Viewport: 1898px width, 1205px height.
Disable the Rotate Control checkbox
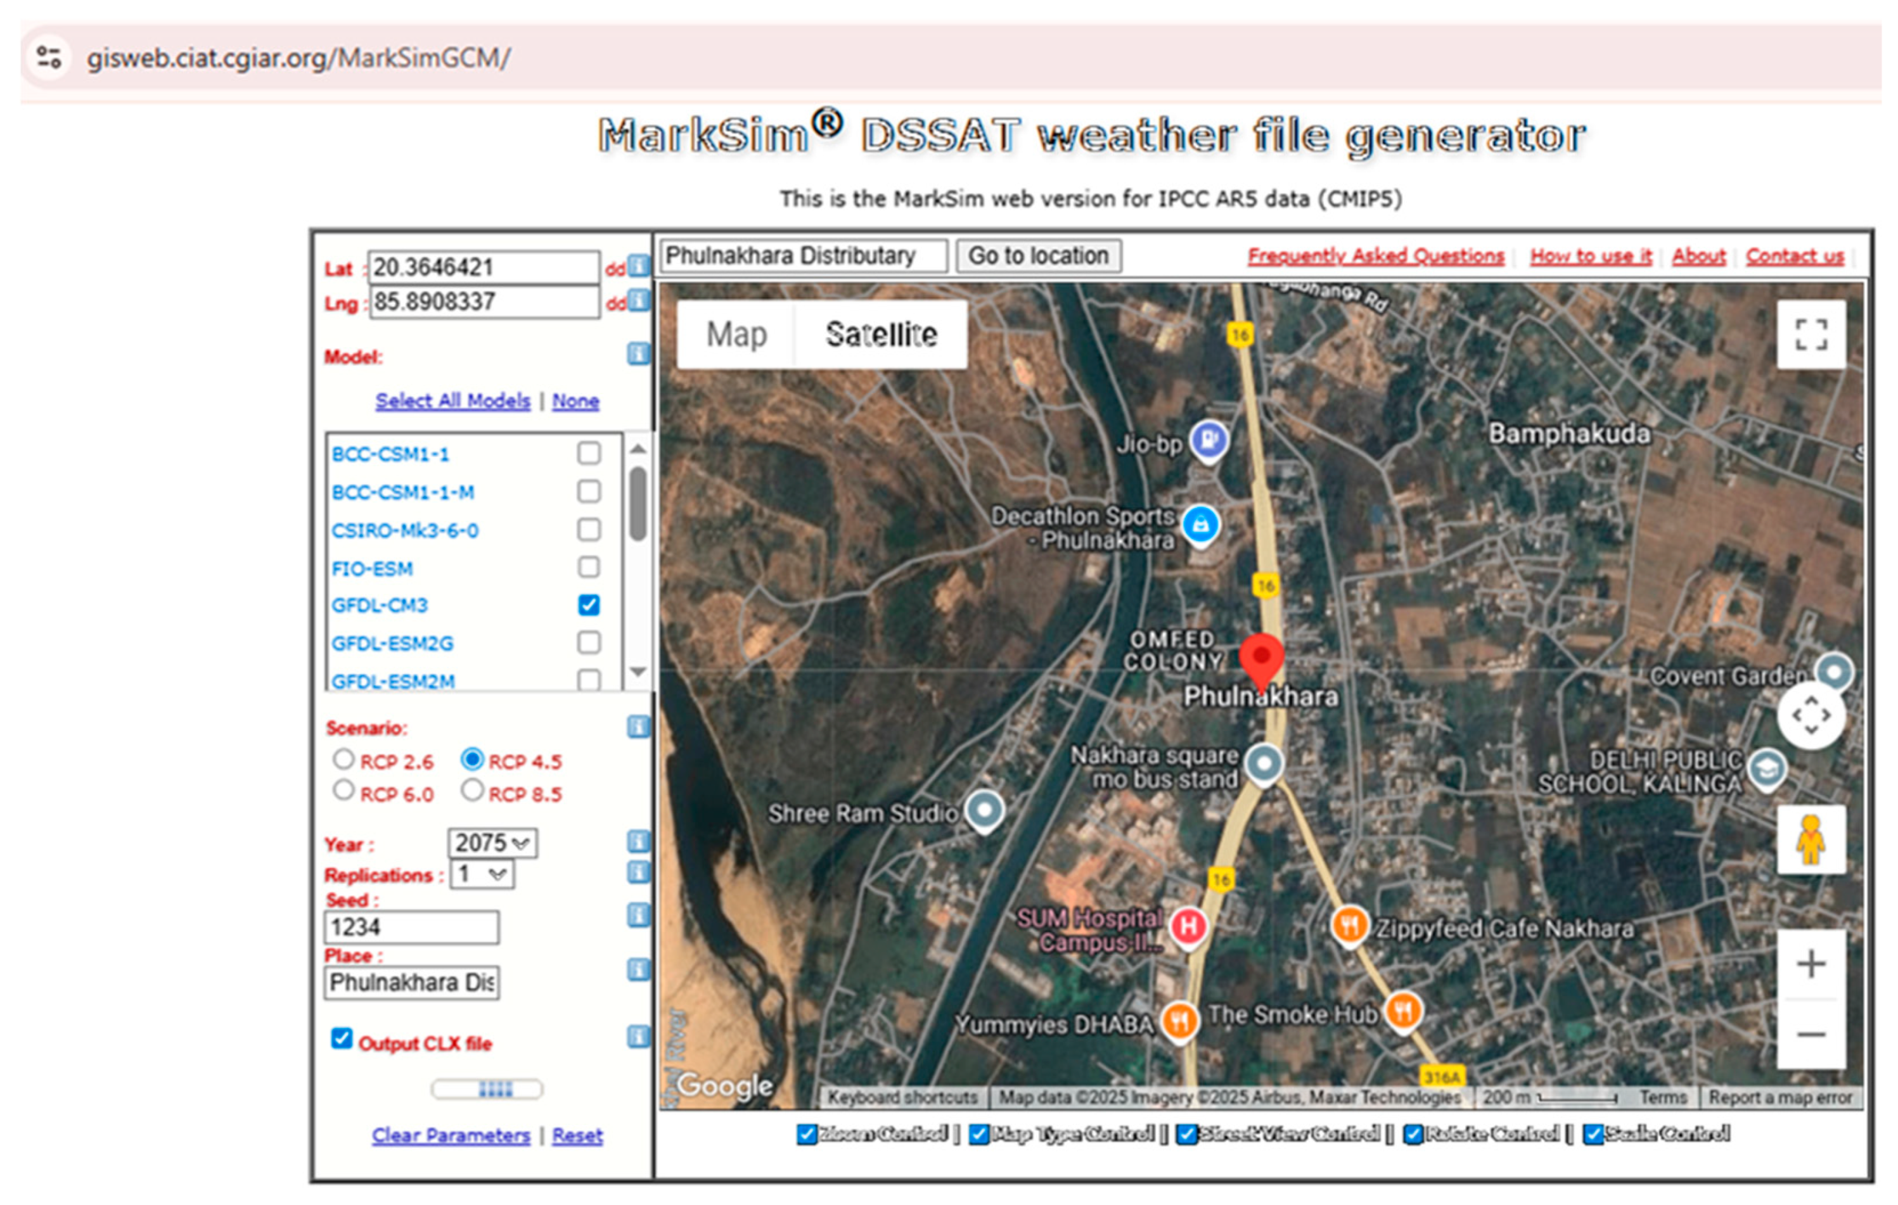coord(1413,1134)
